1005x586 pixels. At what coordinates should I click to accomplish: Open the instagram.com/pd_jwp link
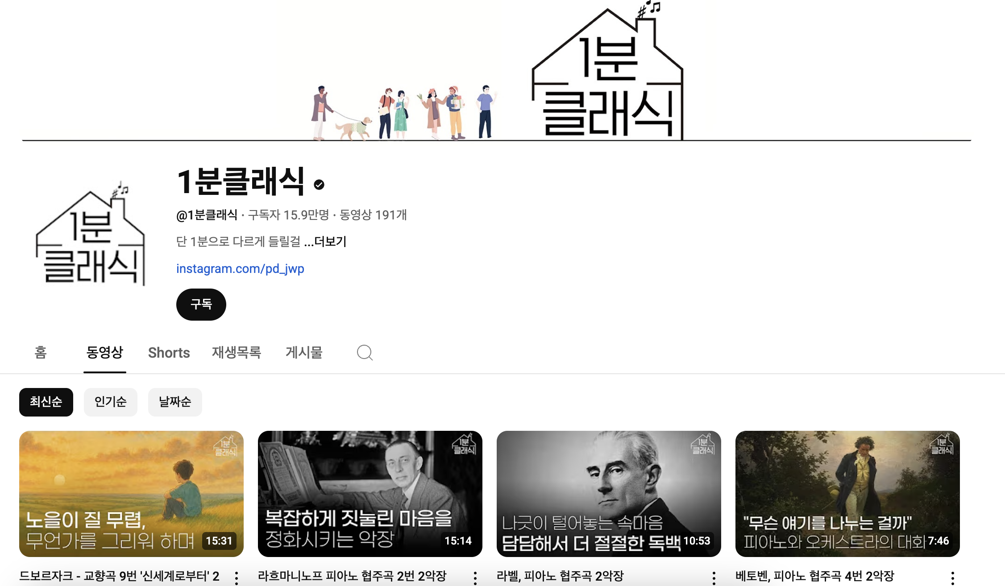[240, 269]
